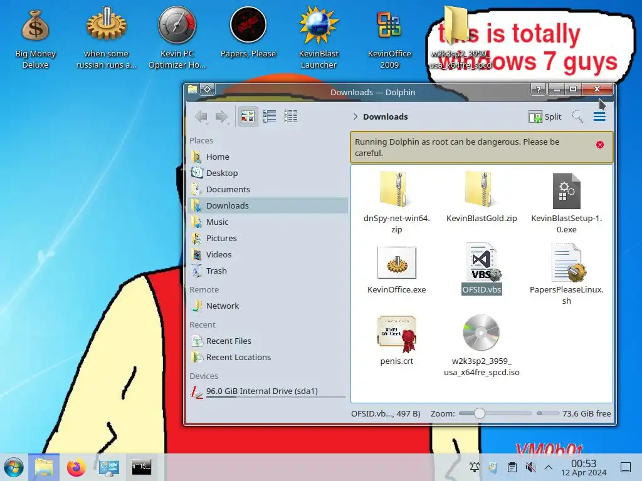Expand breadcrumb arrow before Downloads
Screen dimensions: 642x481
click(x=355, y=116)
